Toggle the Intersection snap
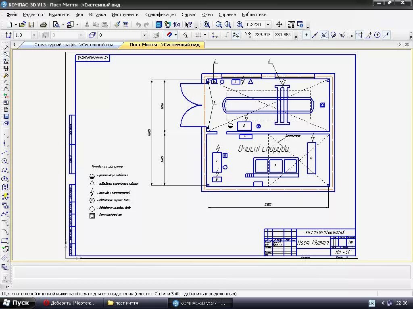 tap(324, 35)
